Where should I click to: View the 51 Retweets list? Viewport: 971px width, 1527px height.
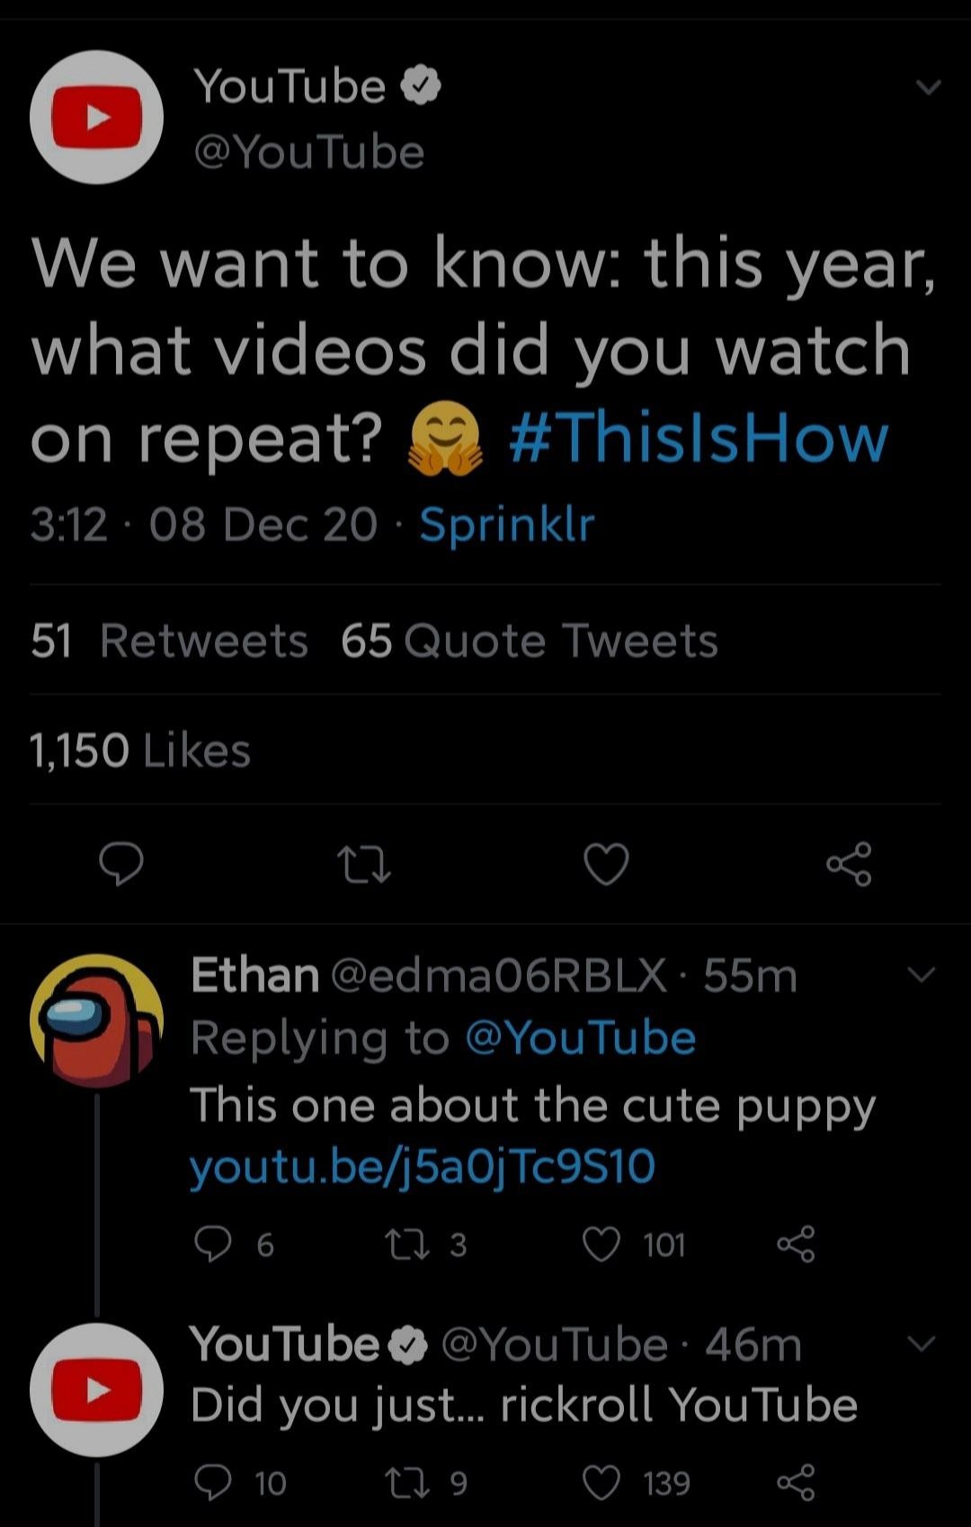click(169, 641)
